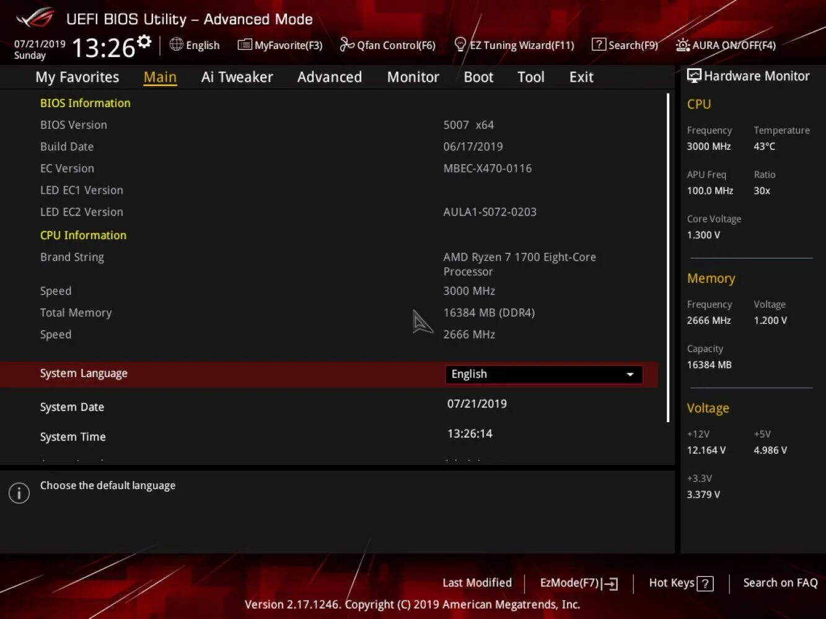Viewport: 826px width, 619px height.
Task: Click the System Date label
Action: click(72, 407)
